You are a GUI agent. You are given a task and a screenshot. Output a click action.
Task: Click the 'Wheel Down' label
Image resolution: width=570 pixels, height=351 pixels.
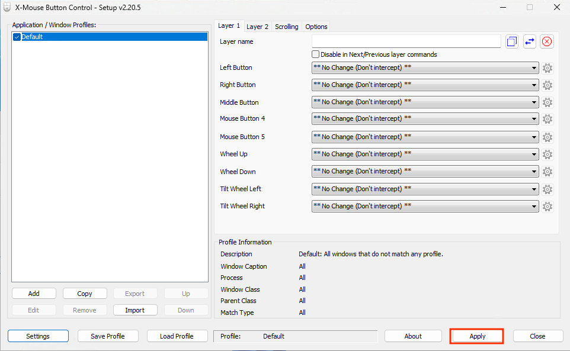pyautogui.click(x=238, y=172)
